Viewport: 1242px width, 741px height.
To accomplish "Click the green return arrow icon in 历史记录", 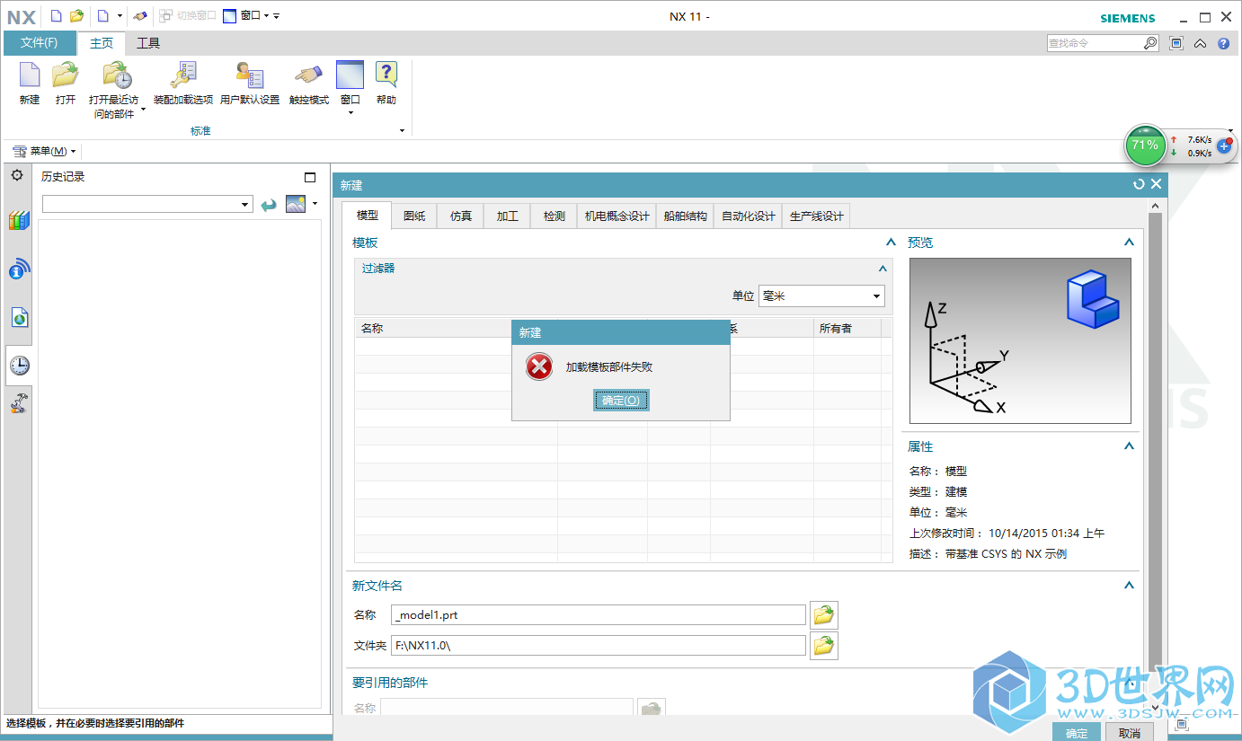I will pyautogui.click(x=268, y=205).
